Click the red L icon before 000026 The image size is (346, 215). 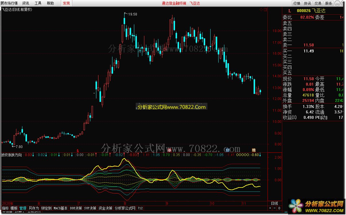[x=289, y=11]
